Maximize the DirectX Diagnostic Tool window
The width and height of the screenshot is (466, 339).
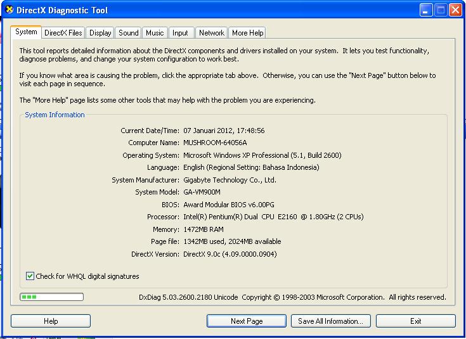[x=441, y=10]
